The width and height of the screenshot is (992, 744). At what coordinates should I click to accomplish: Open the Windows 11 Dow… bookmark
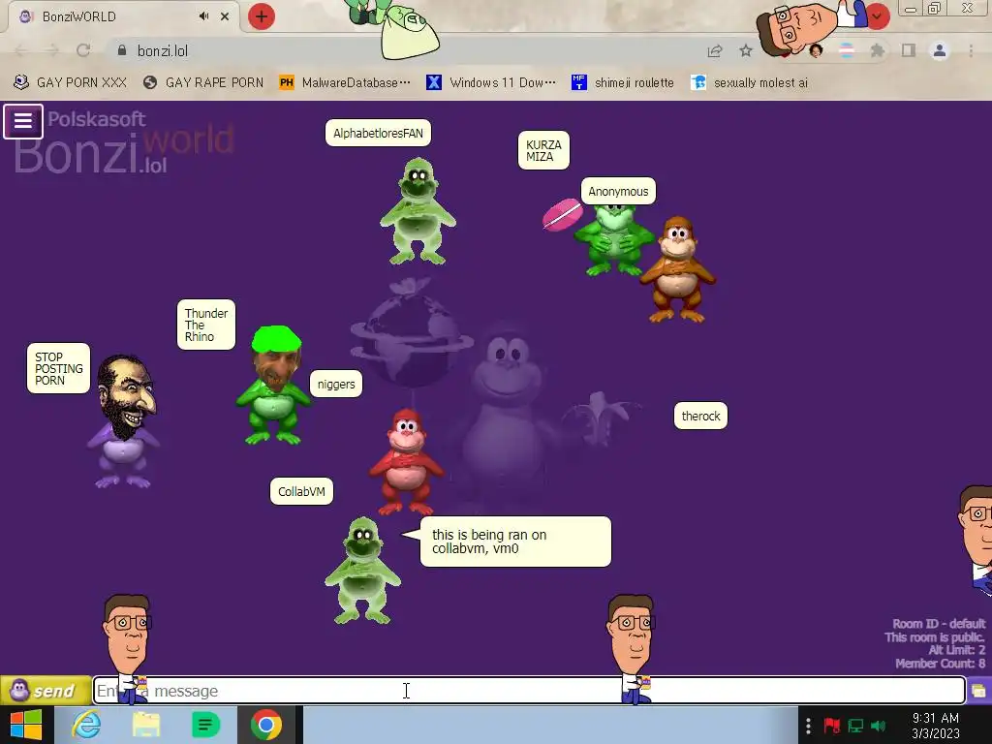point(491,82)
